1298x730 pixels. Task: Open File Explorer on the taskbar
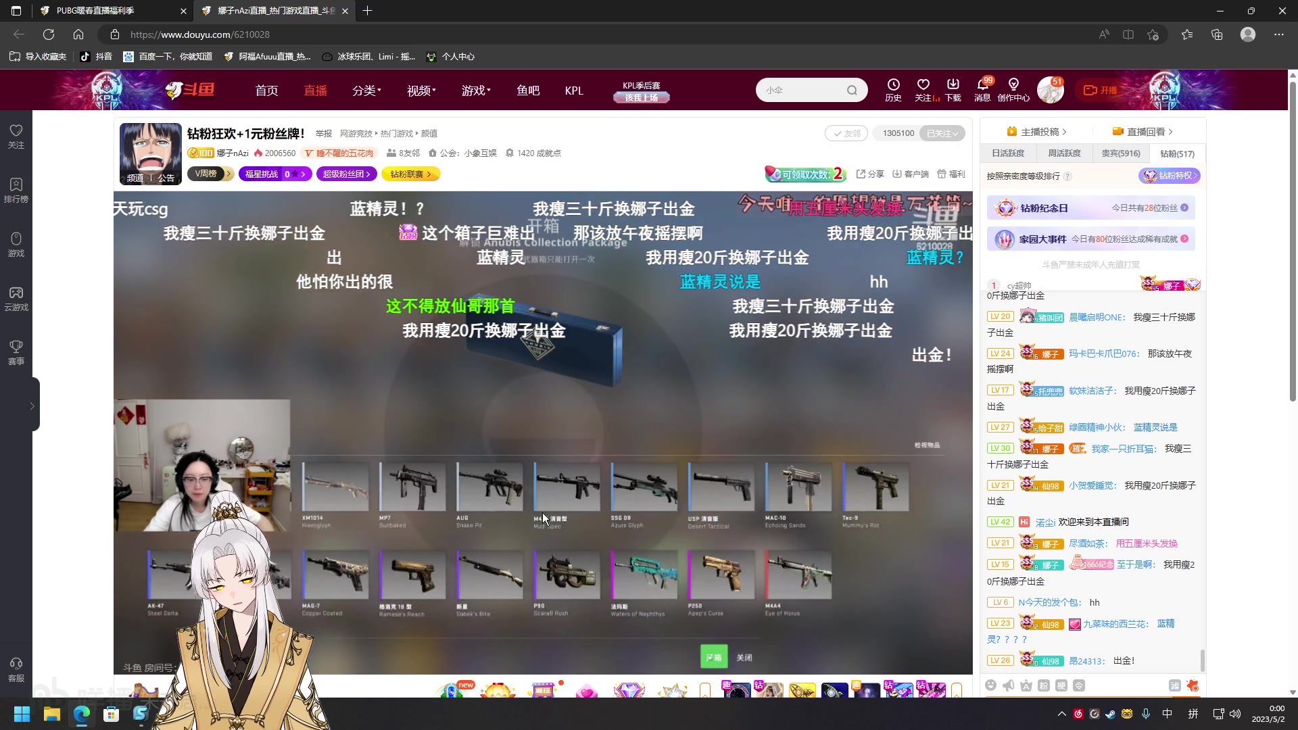[x=52, y=714]
